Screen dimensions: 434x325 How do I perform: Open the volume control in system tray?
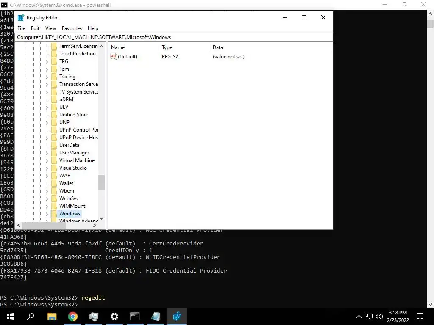click(x=379, y=317)
